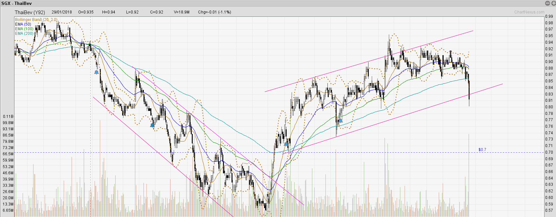The height and width of the screenshot is (217, 556).
Task: Select the rightmost blue bell marker
Action: 341,121
